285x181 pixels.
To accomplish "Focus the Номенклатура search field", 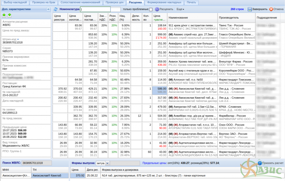I will [95, 9].
